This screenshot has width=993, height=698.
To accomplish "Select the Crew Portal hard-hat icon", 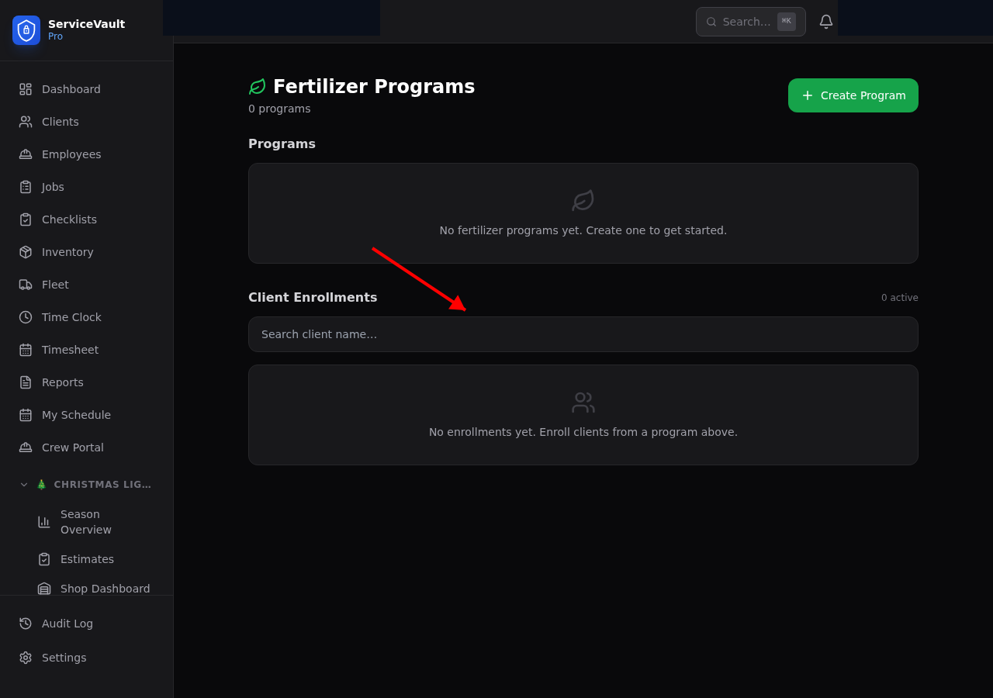I will (26, 447).
